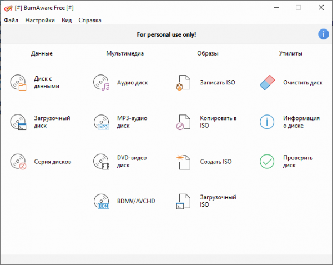Click the Create ISO (Создать ISO) sparkle icon
This screenshot has height=265, width=333.
pos(184,162)
